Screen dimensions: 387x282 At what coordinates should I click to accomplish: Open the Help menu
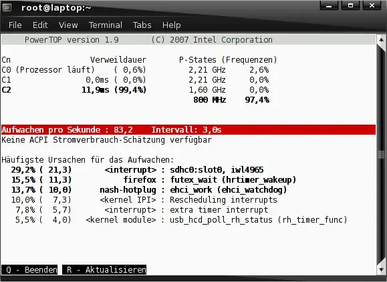tap(171, 25)
